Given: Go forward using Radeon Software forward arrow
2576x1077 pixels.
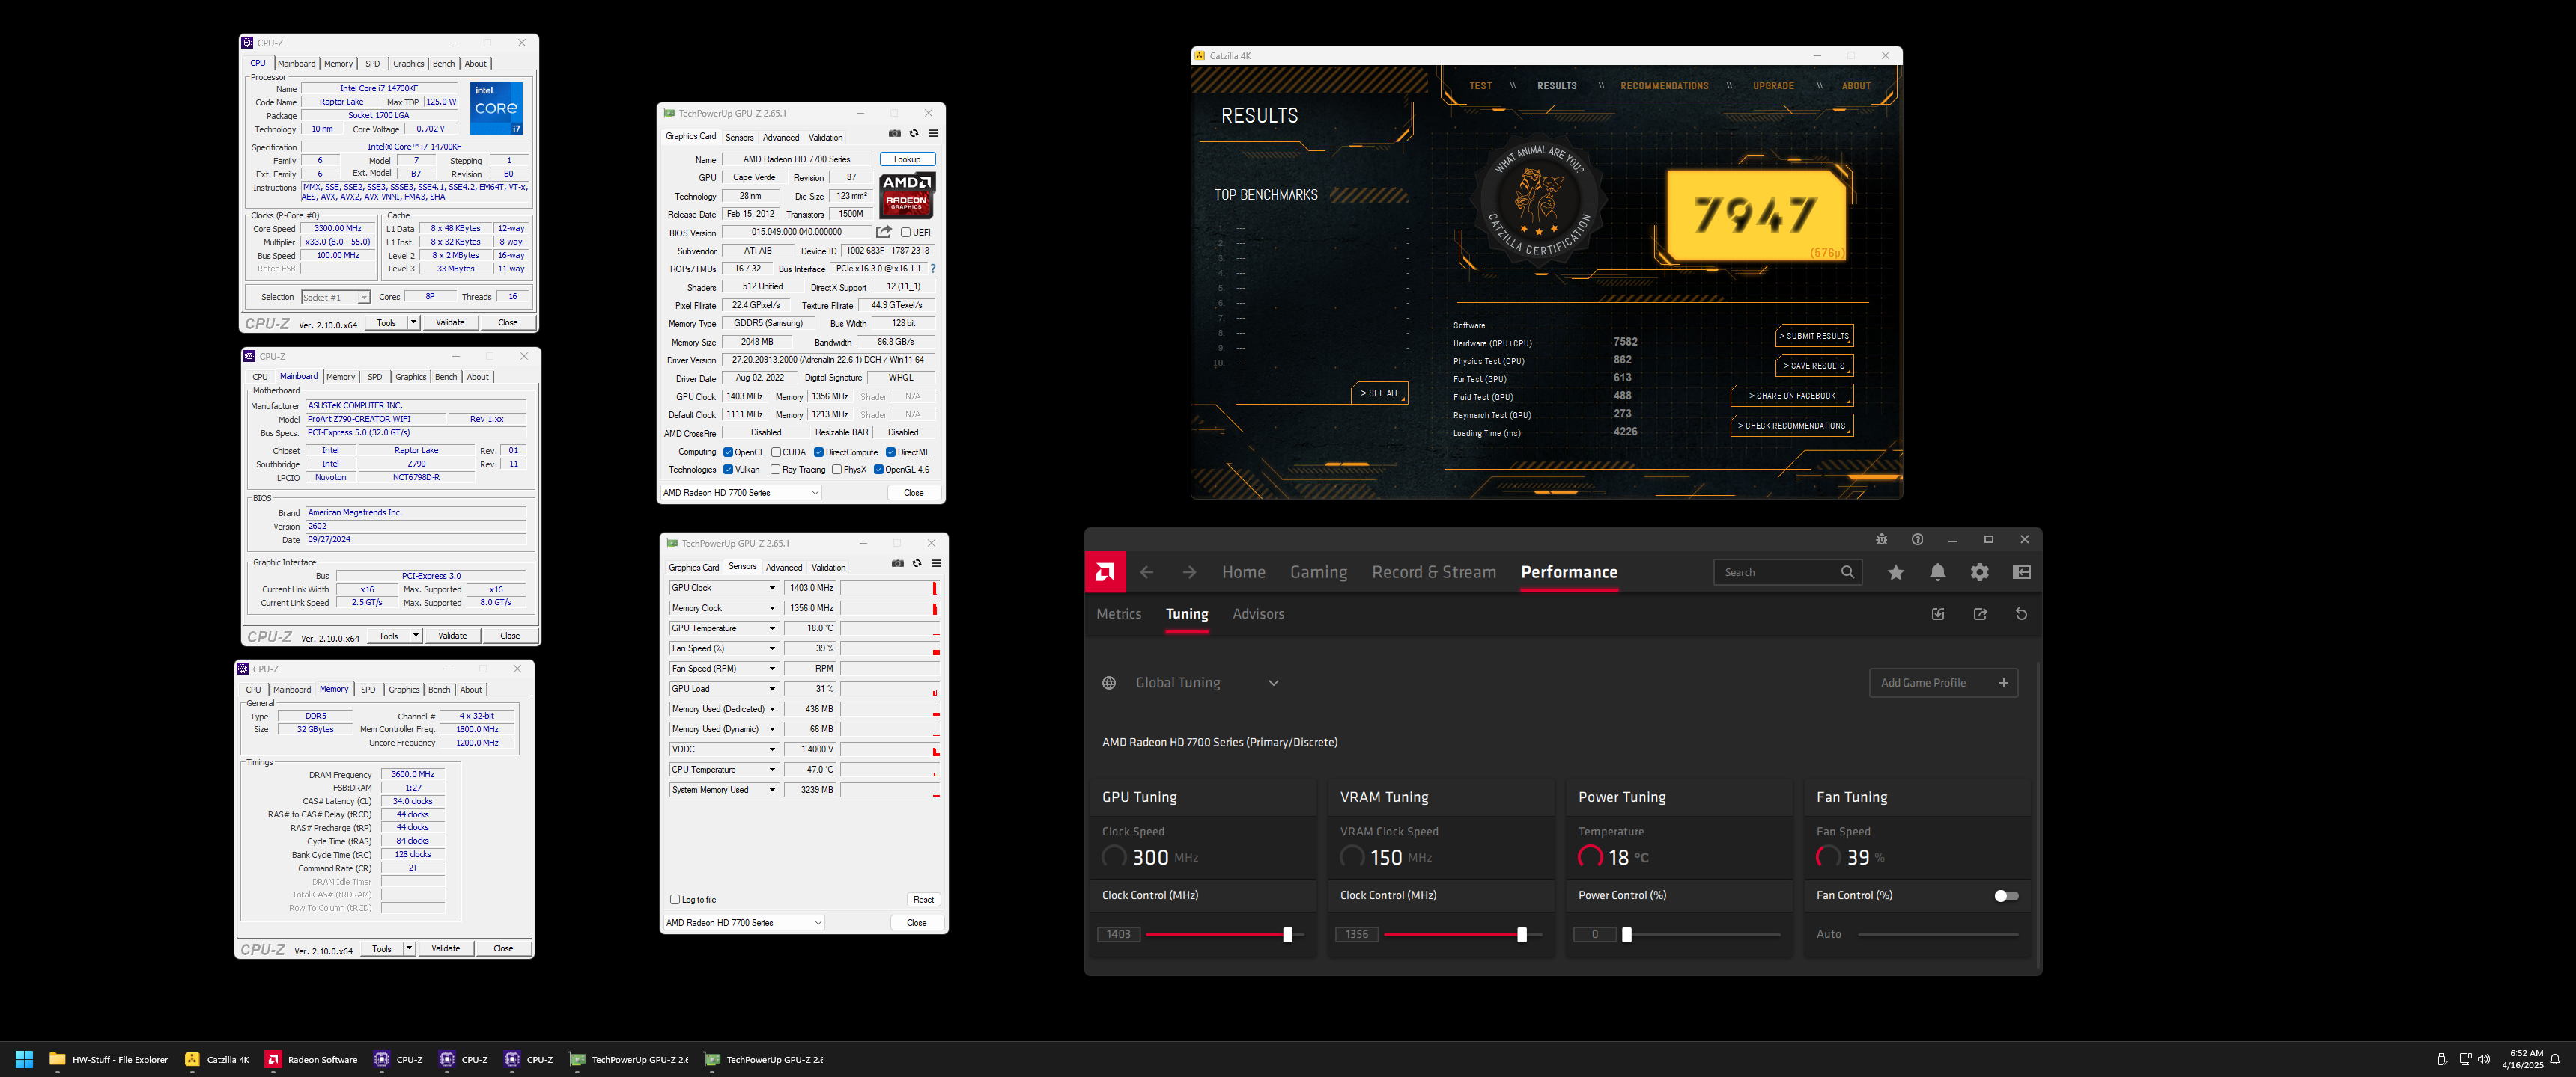Looking at the screenshot, I should pyautogui.click(x=1189, y=572).
